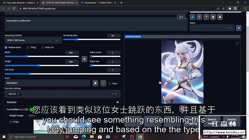Viewport: 249px width, 140px height.
Task: Open File Explorer from the taskbar
Action: (92, 137)
